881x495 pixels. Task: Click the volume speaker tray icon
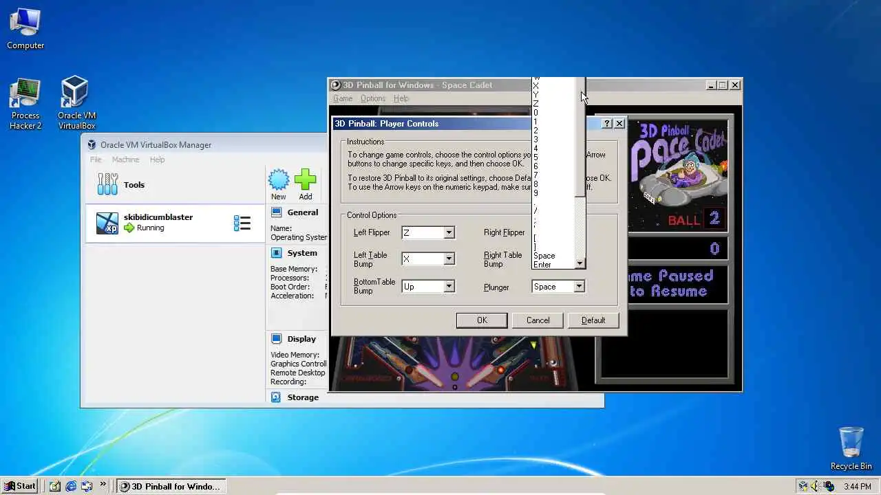point(816,486)
